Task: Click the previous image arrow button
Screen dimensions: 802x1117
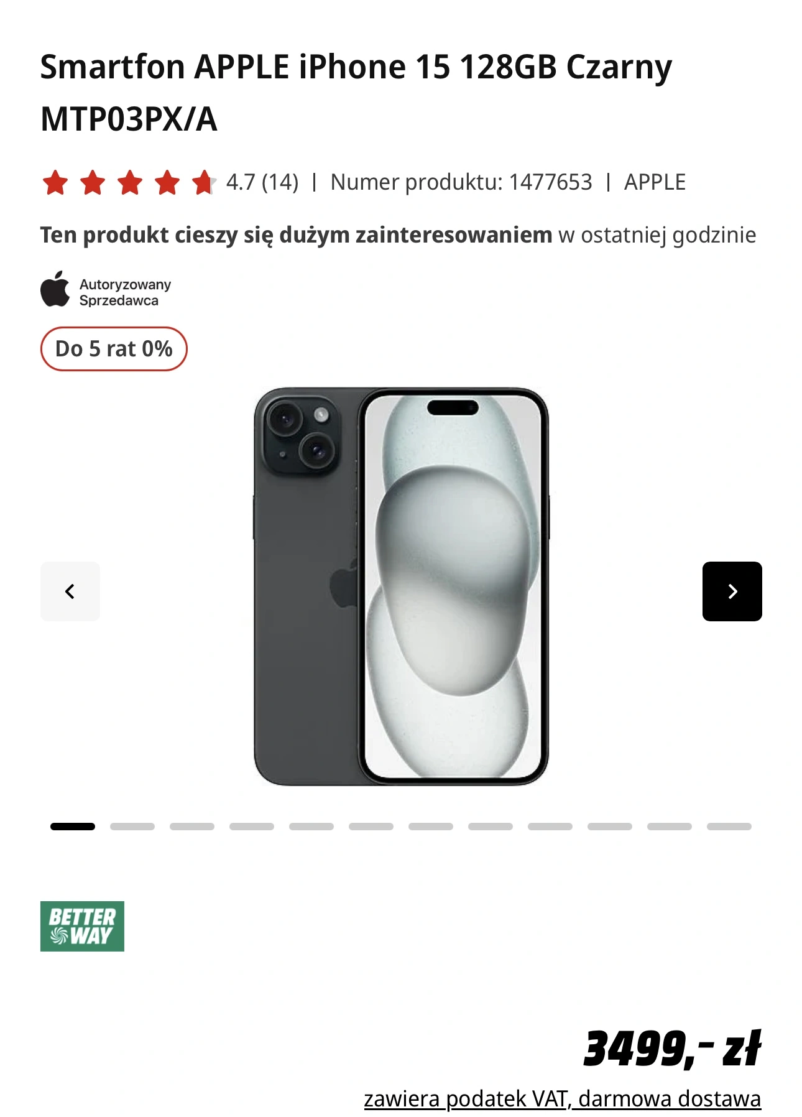Action: [x=70, y=591]
